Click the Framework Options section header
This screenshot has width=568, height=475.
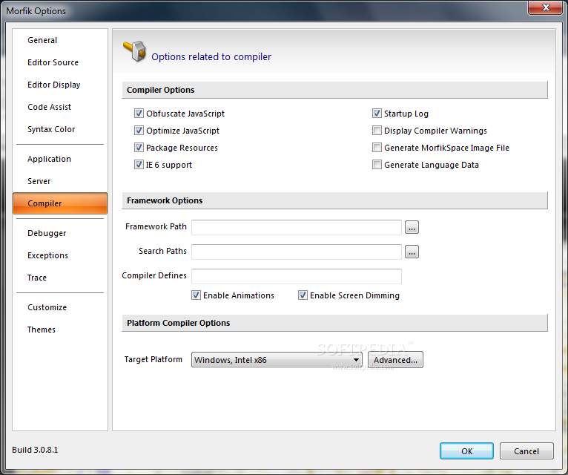(x=334, y=200)
